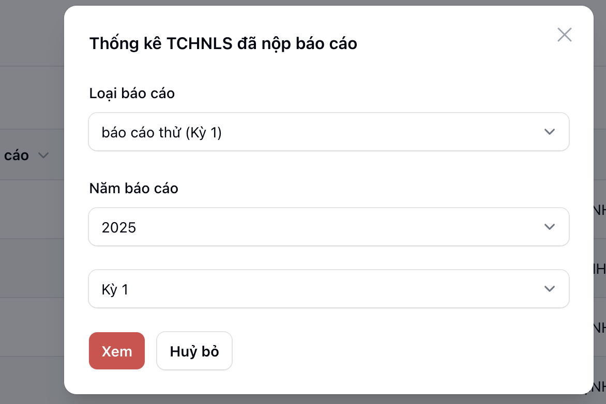Click the background 'cáo' column header text
The height and width of the screenshot is (404, 606).
17,155
